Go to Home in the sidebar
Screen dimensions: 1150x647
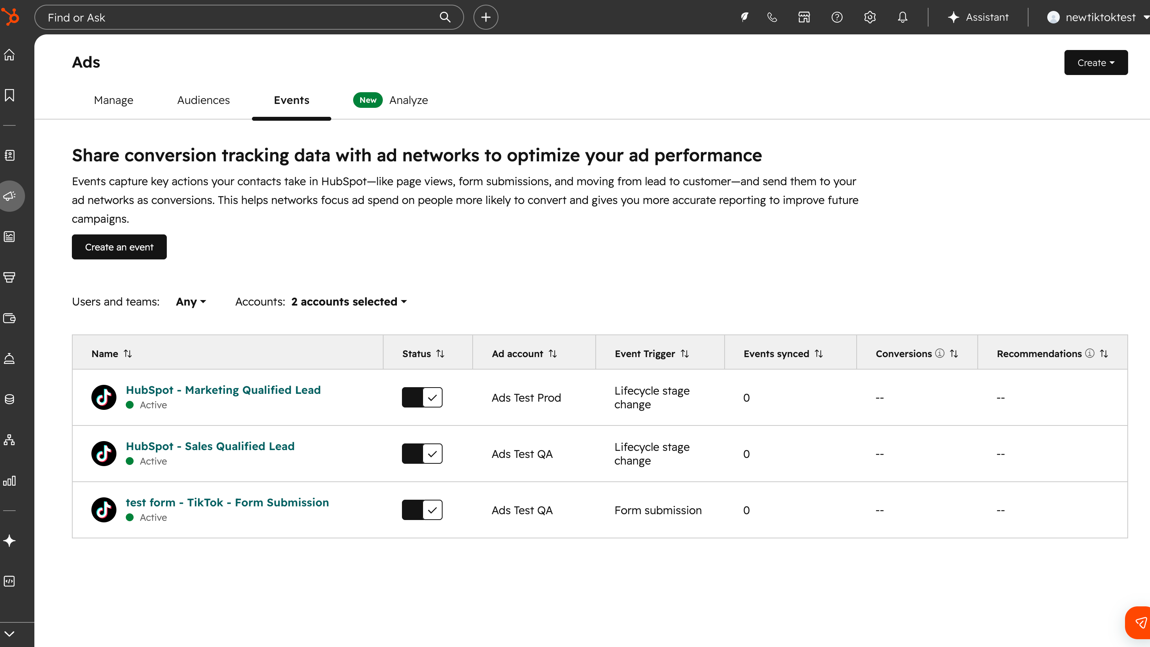tap(9, 54)
